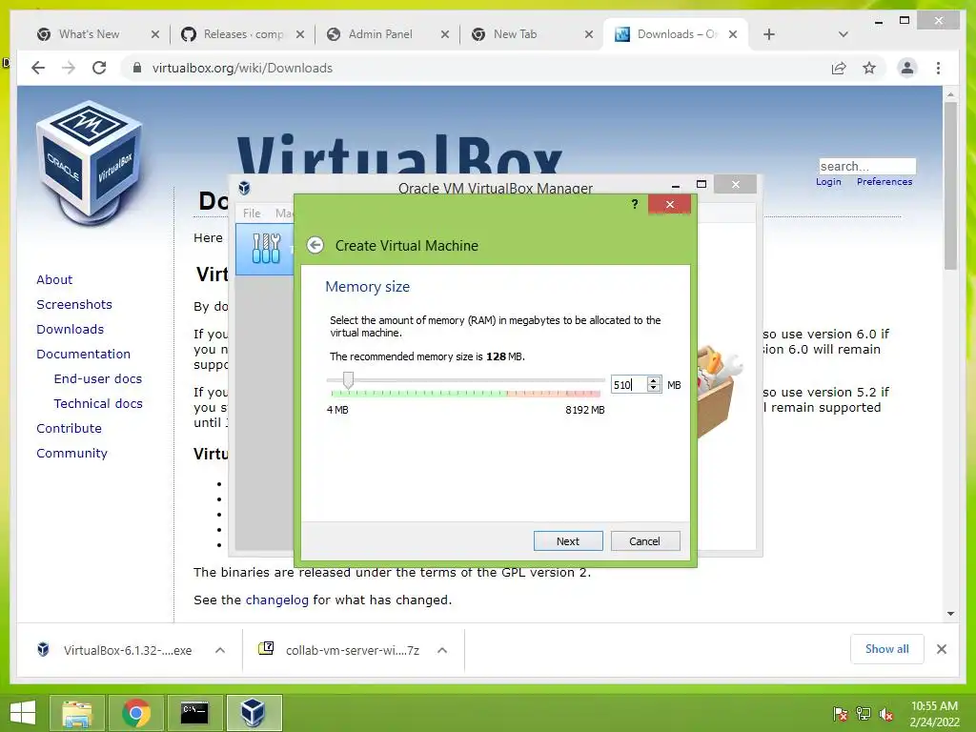Increase memory size with the spinner up arrow
Image resolution: width=976 pixels, height=732 pixels.
point(654,380)
